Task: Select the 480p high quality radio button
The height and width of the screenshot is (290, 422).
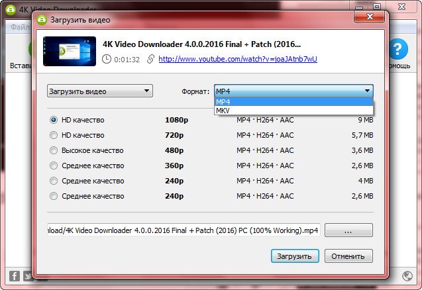Action: (x=54, y=150)
